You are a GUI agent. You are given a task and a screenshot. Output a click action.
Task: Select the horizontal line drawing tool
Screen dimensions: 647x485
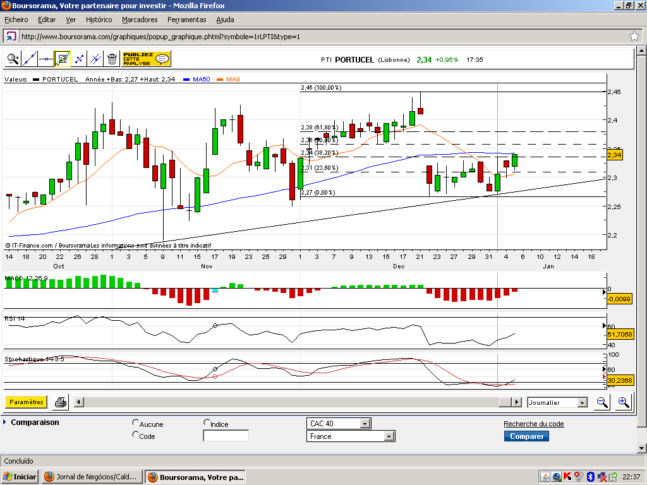[x=45, y=59]
